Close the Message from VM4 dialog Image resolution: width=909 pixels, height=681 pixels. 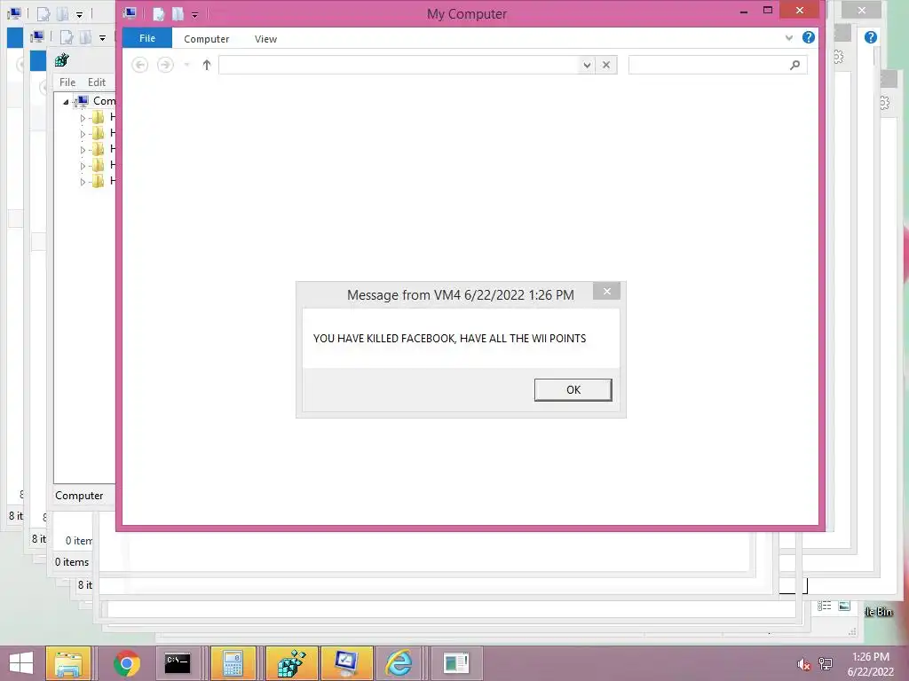click(x=606, y=291)
